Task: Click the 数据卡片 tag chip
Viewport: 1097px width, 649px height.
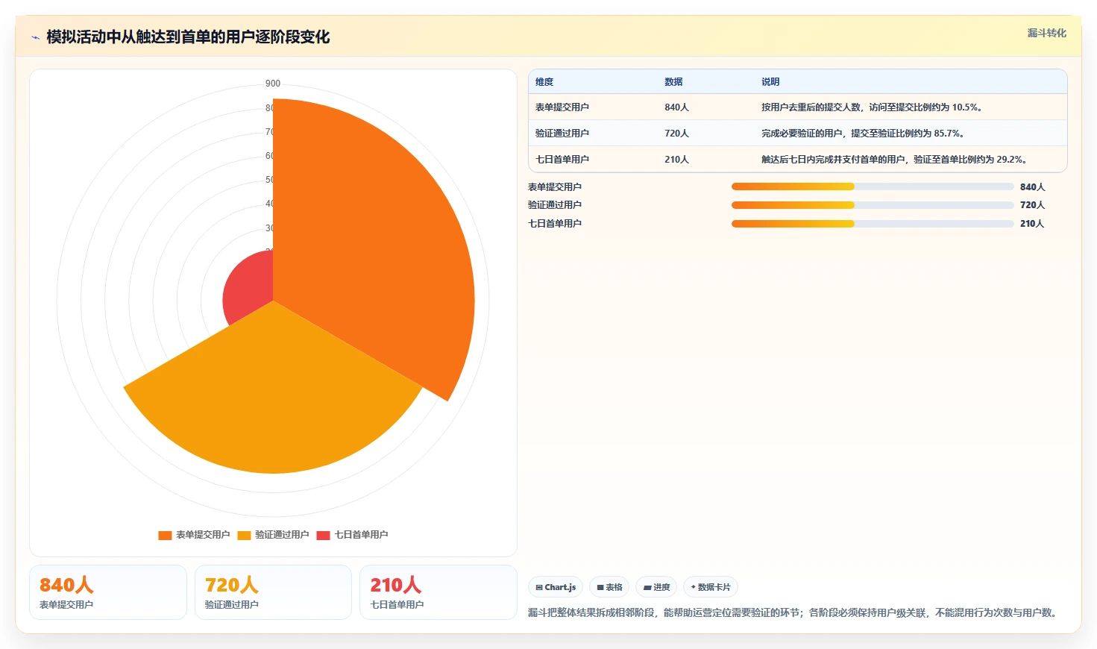Action: click(711, 587)
